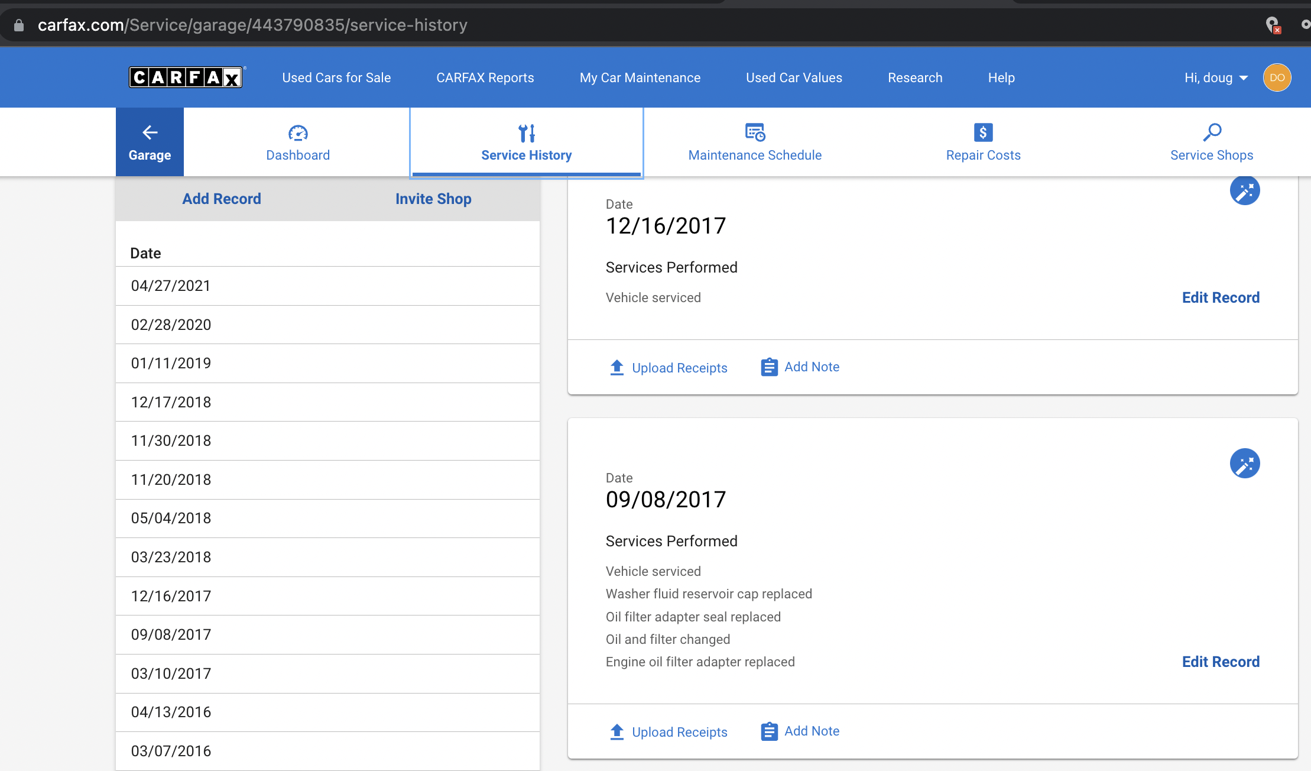
Task: Select the 04/13/2016 date row
Action: point(328,712)
